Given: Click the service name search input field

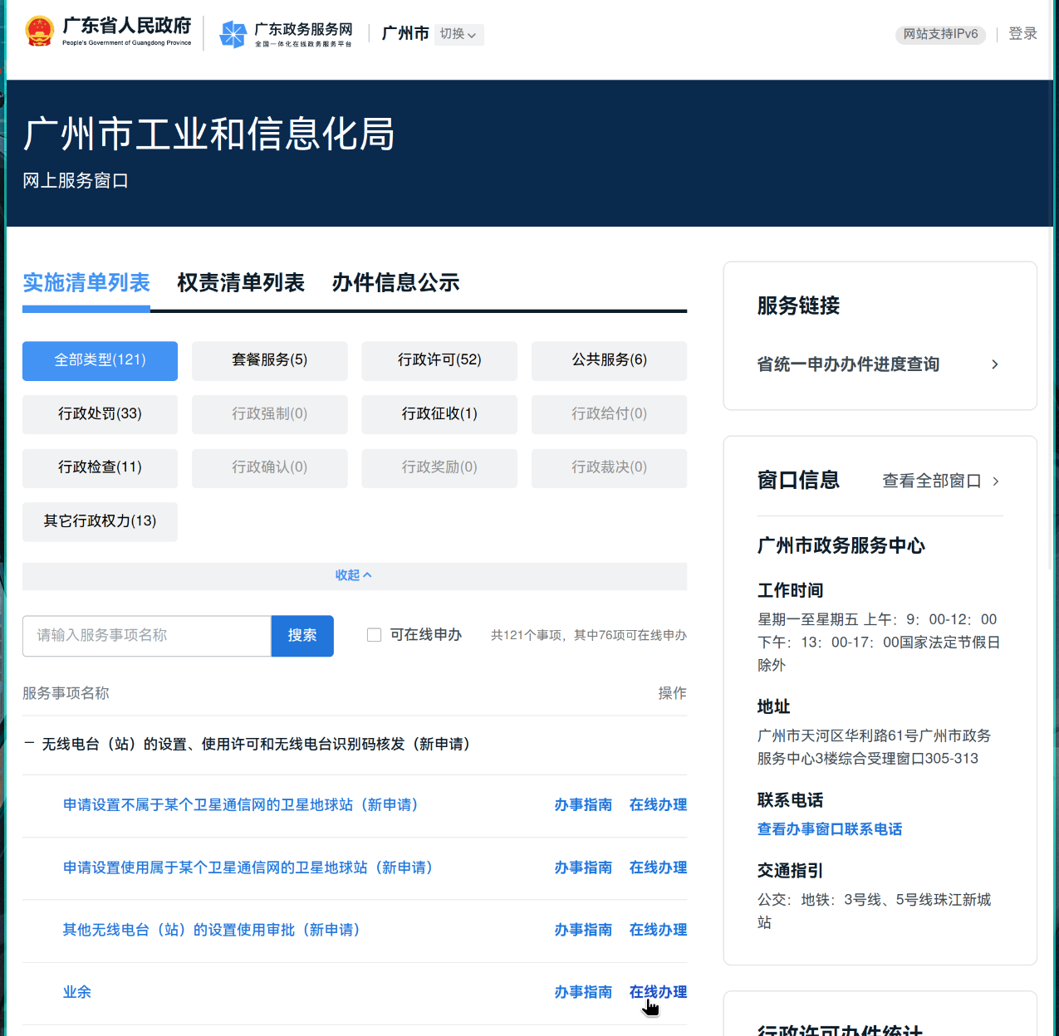Looking at the screenshot, I should tap(146, 635).
